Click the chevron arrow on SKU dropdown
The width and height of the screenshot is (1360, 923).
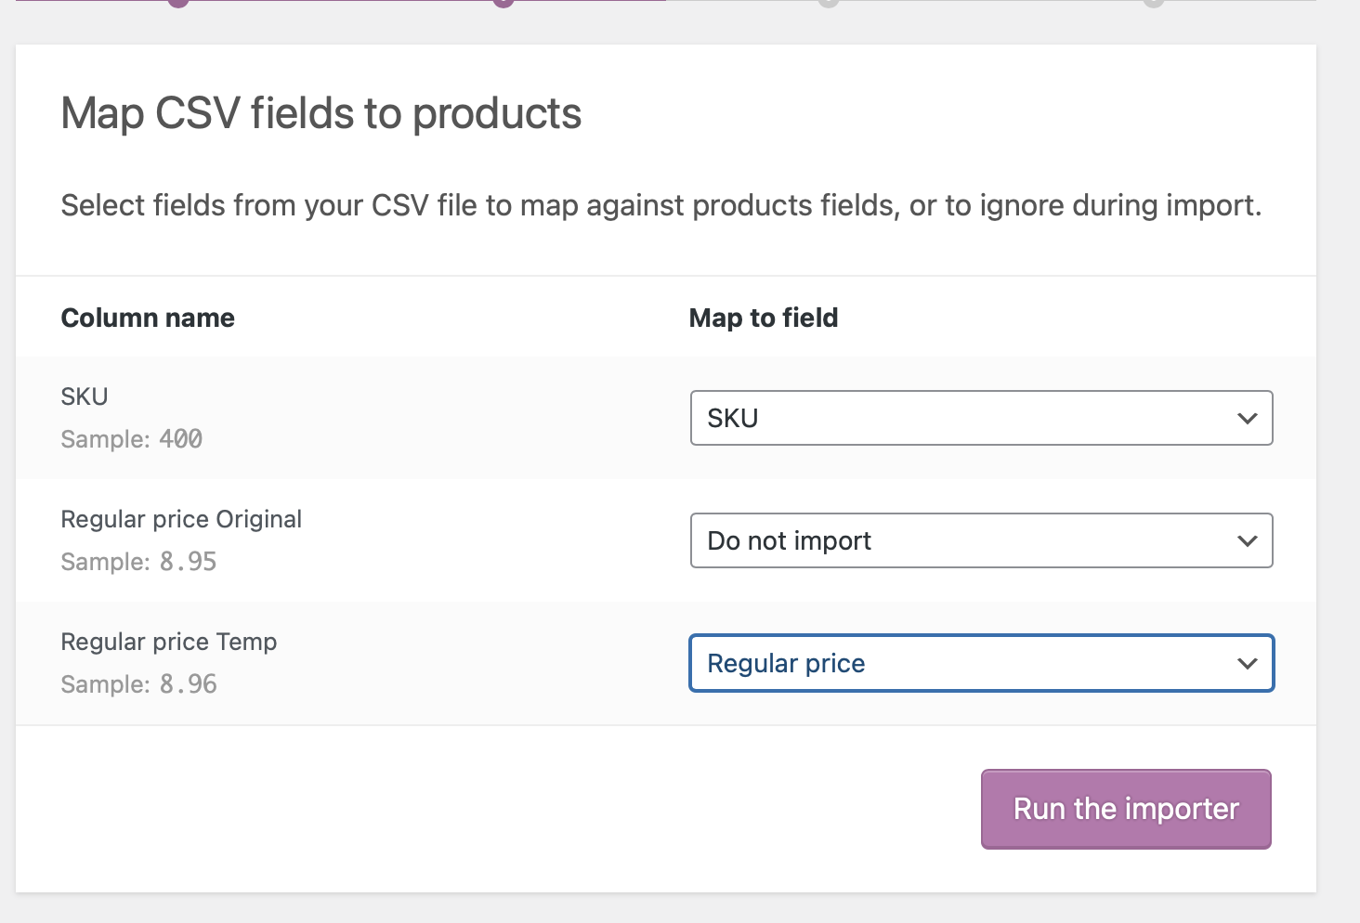click(1247, 419)
